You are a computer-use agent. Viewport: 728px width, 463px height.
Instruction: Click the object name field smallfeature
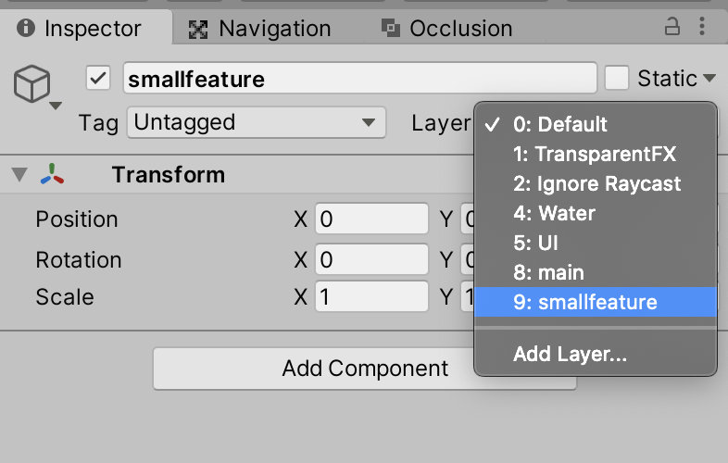click(359, 79)
